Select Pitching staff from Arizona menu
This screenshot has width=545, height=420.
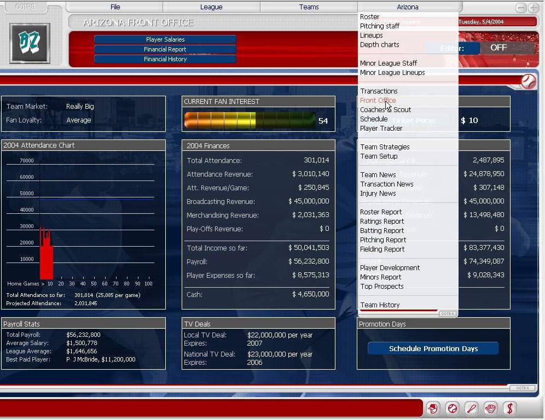380,26
